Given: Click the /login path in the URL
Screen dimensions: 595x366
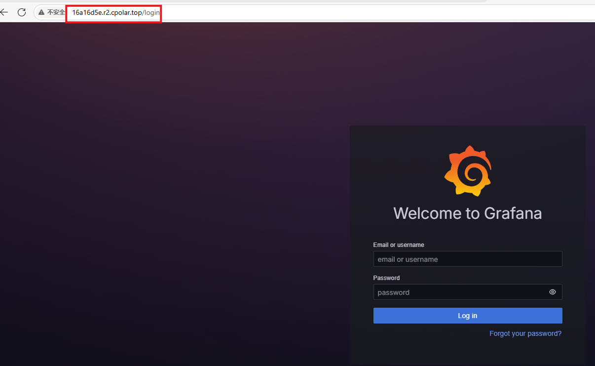Looking at the screenshot, I should tap(152, 12).
